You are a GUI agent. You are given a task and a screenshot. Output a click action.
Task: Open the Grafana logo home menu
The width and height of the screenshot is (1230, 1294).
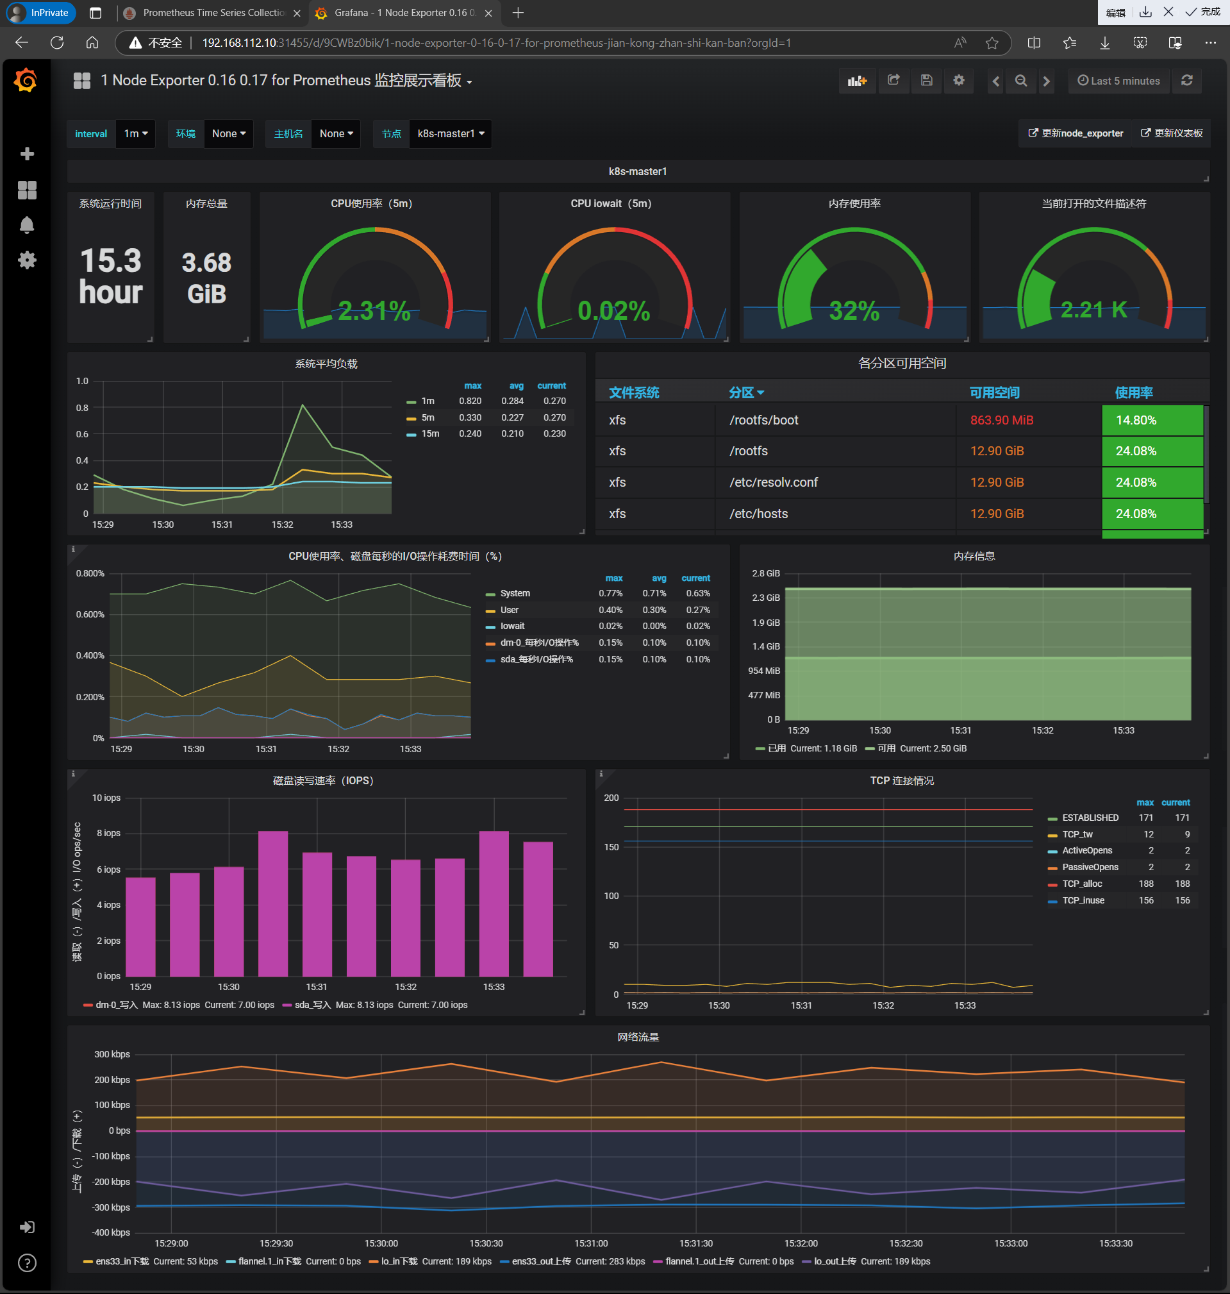26,81
